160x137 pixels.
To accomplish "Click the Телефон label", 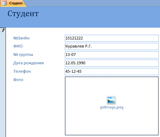I will [22, 71].
